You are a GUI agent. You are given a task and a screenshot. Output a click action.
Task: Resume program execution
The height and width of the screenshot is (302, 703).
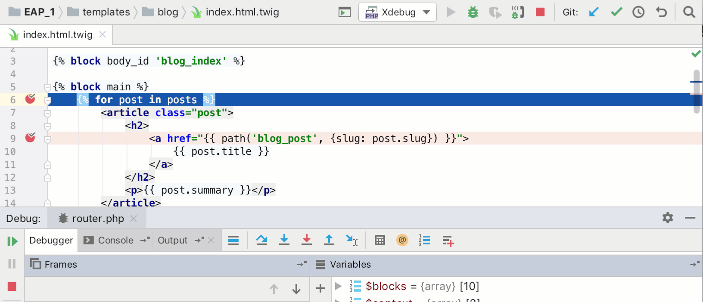pyautogui.click(x=12, y=241)
